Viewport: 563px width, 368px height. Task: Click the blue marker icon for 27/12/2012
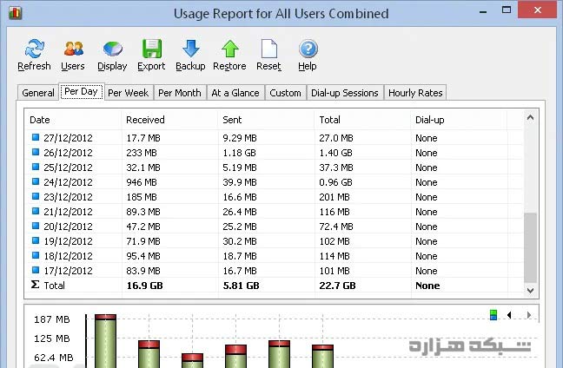tap(35, 137)
